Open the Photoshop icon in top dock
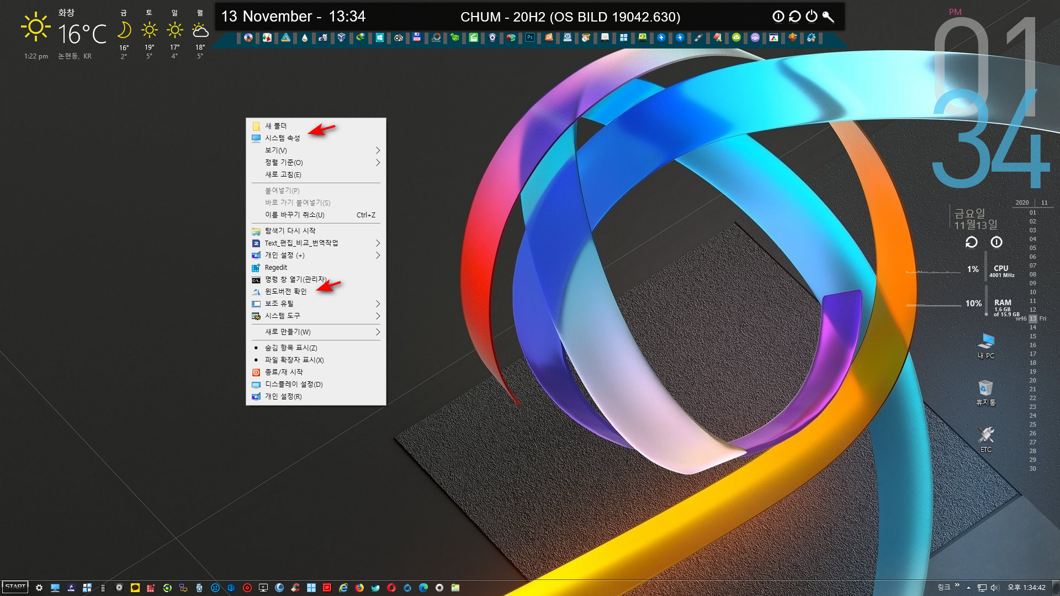 529,38
